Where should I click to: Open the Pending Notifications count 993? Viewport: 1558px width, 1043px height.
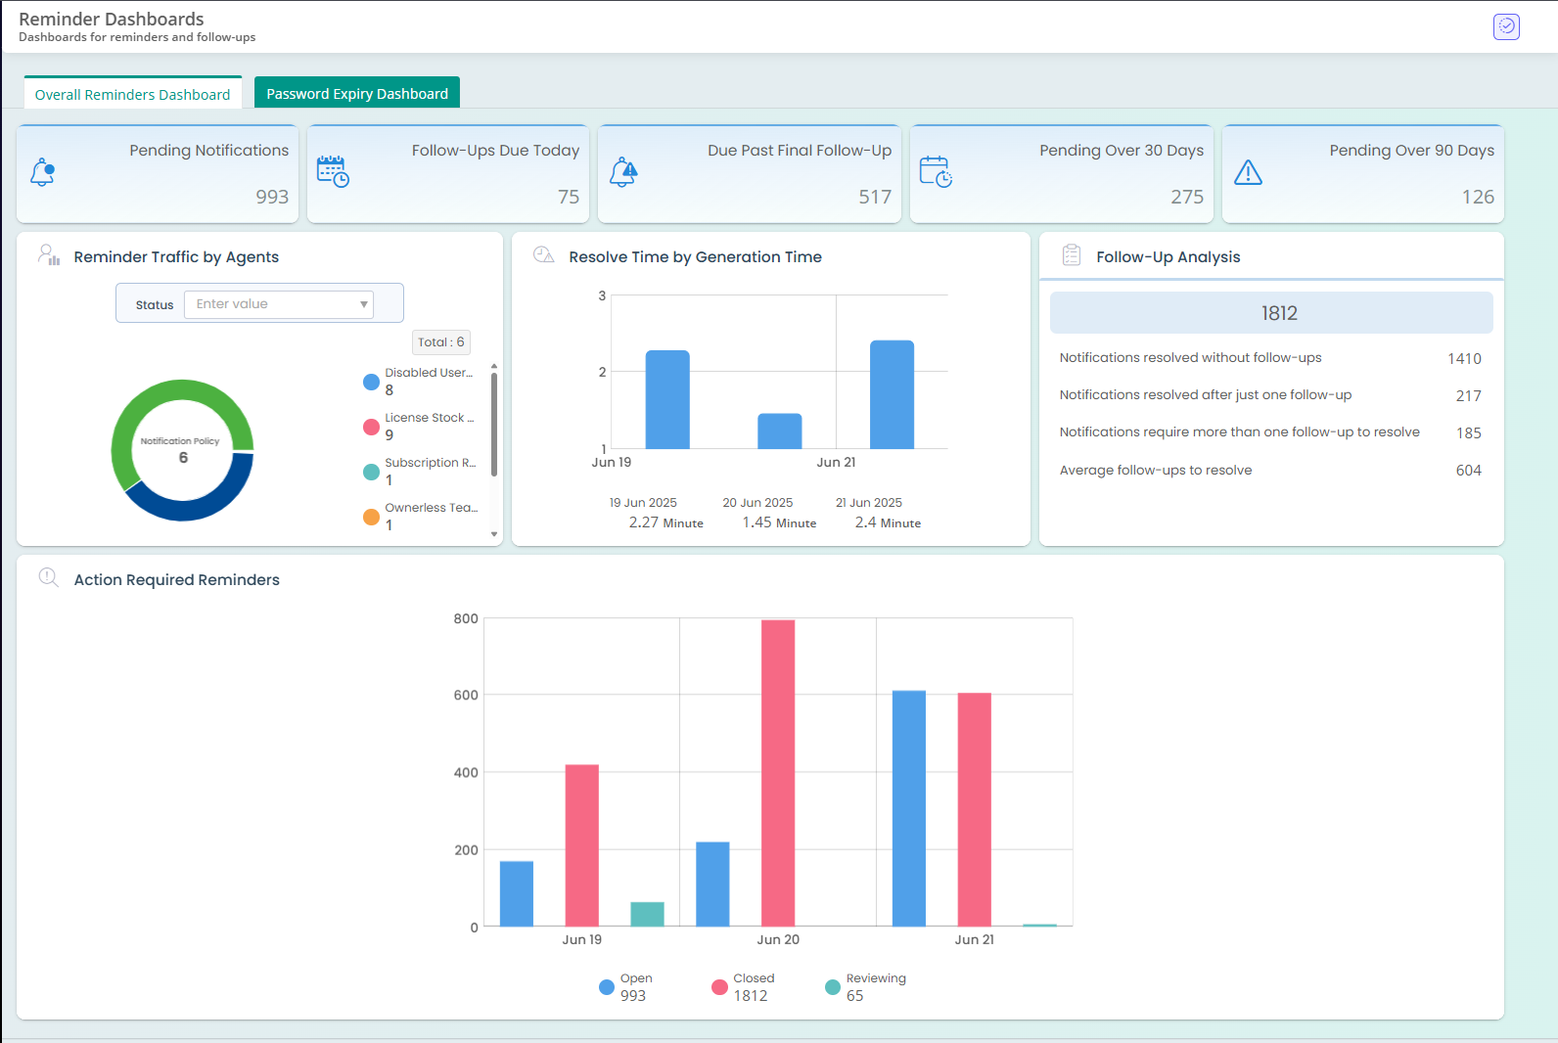272,197
